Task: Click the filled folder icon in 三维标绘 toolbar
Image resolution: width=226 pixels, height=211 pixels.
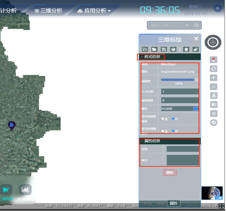Action: (x=154, y=49)
